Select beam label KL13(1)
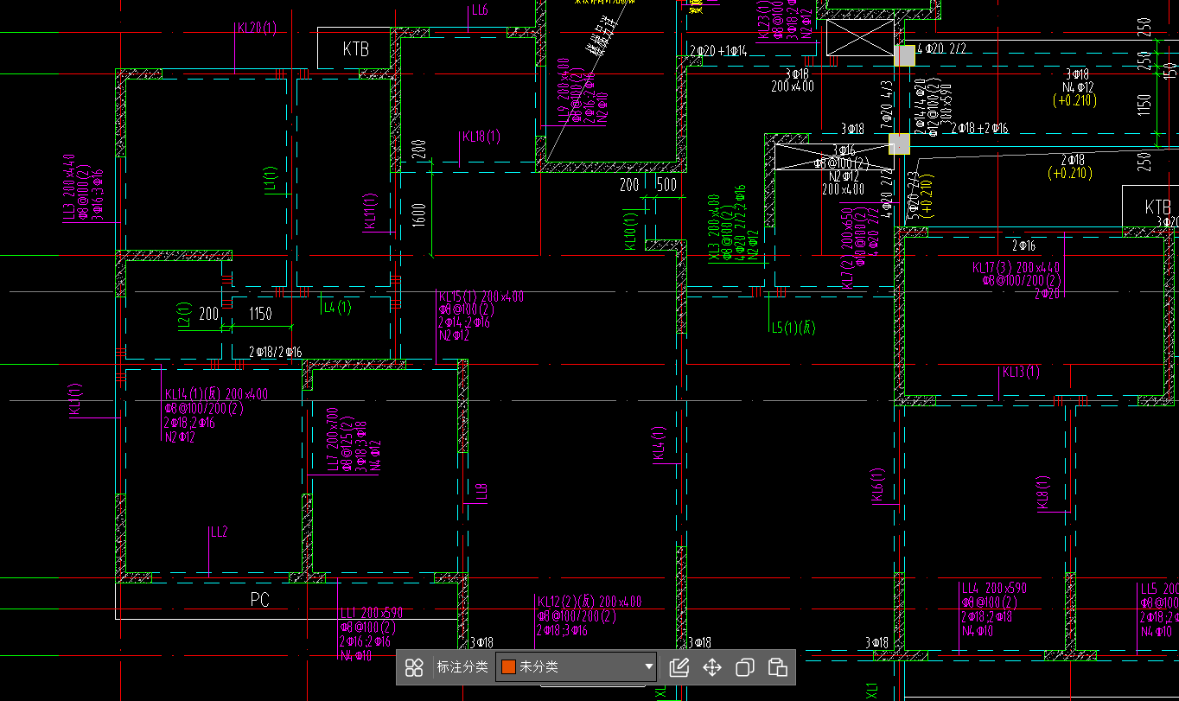 (x=1022, y=373)
